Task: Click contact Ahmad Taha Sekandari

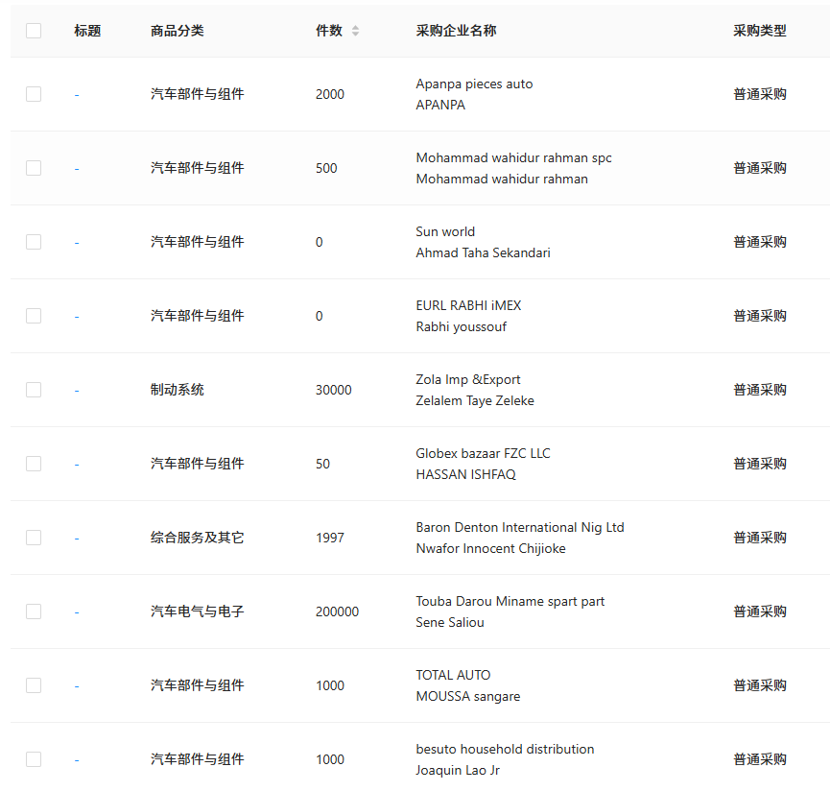Action: coord(483,252)
